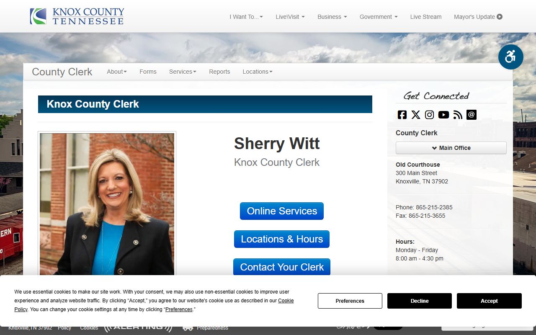Open the RSS feed icon

(x=458, y=115)
